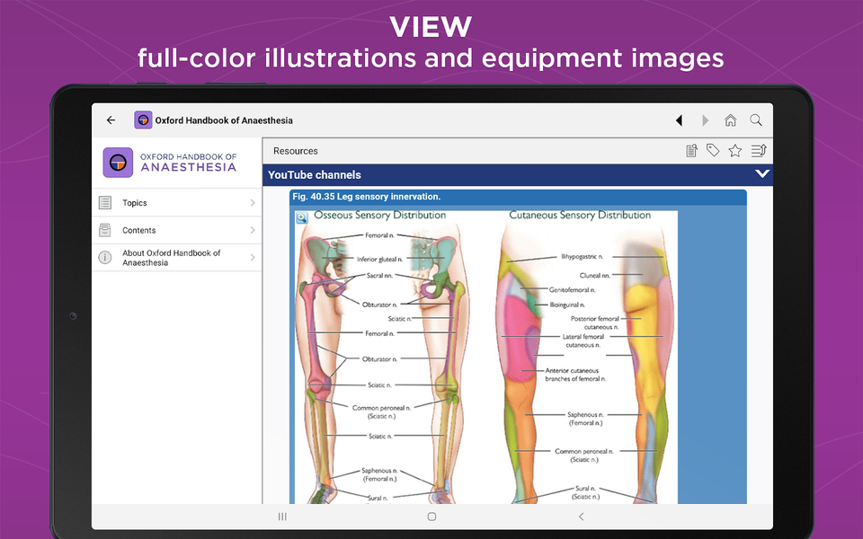863x539 pixels.
Task: Collapse the YouTube channels section
Action: (x=761, y=174)
